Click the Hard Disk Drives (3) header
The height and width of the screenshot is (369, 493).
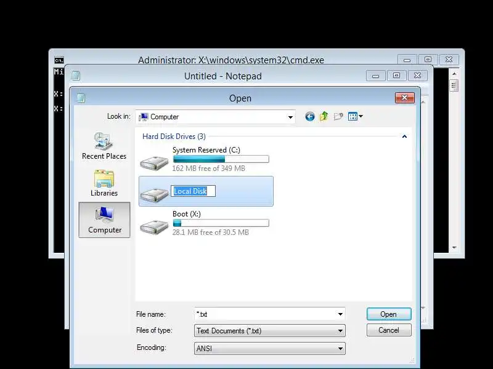[x=174, y=137]
